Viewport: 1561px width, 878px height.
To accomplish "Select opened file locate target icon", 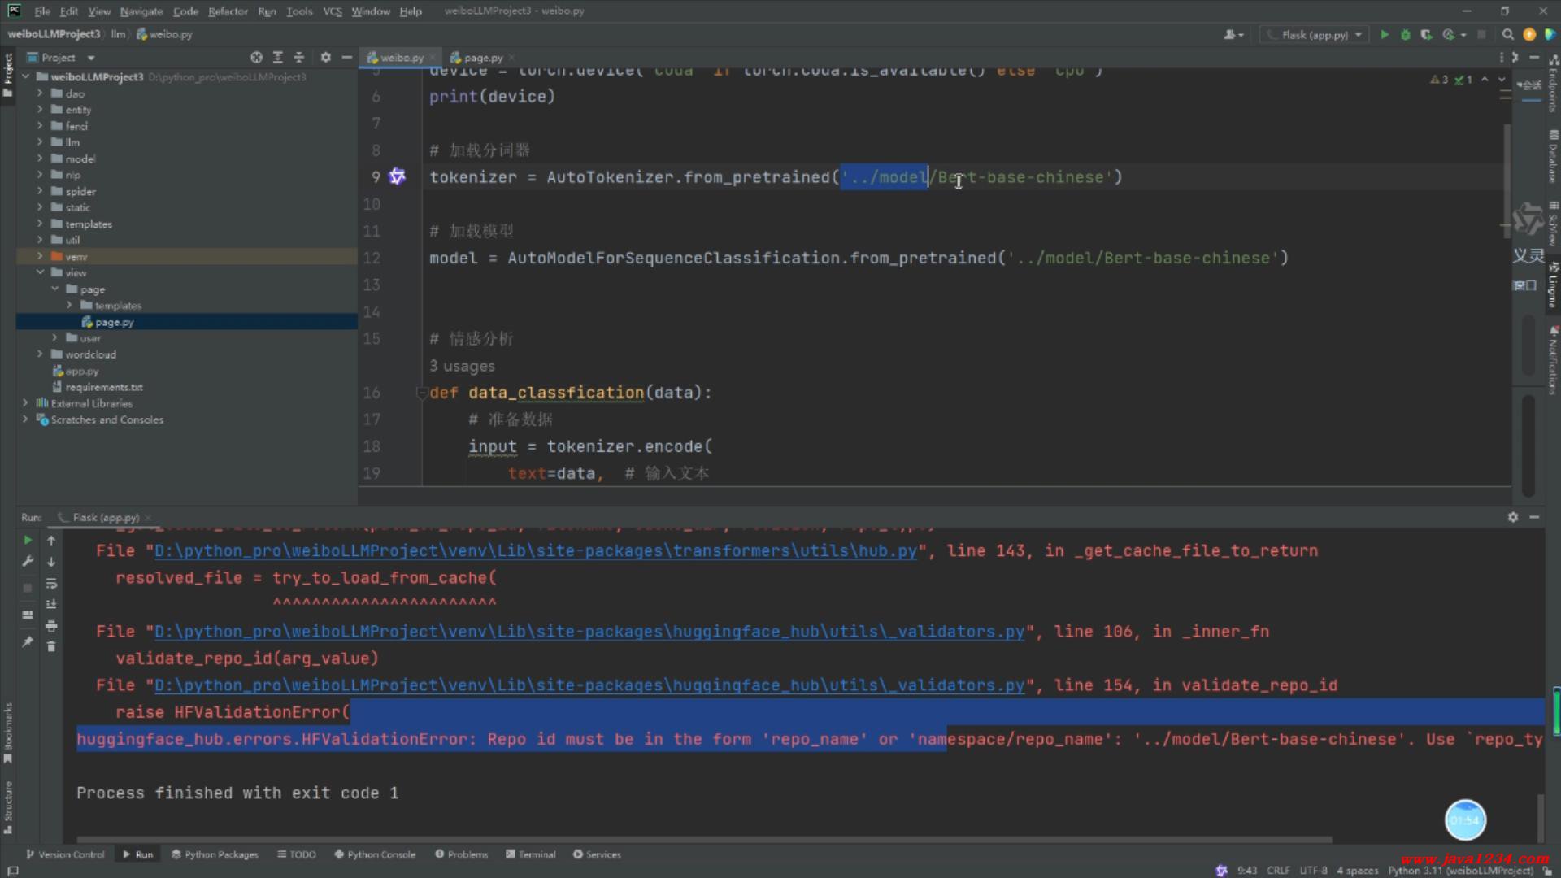I will (256, 58).
